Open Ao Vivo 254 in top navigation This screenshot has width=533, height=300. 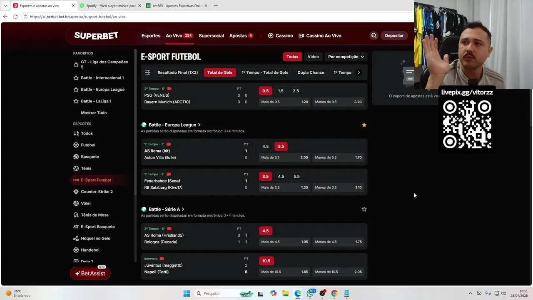tap(179, 35)
